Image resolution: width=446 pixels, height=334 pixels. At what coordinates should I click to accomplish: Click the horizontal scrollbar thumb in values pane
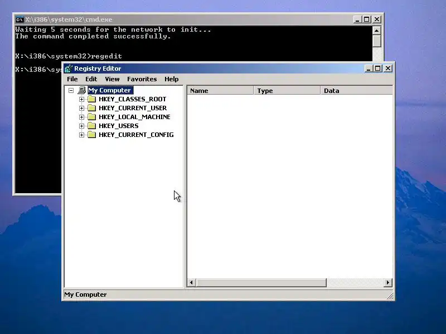pos(261,283)
